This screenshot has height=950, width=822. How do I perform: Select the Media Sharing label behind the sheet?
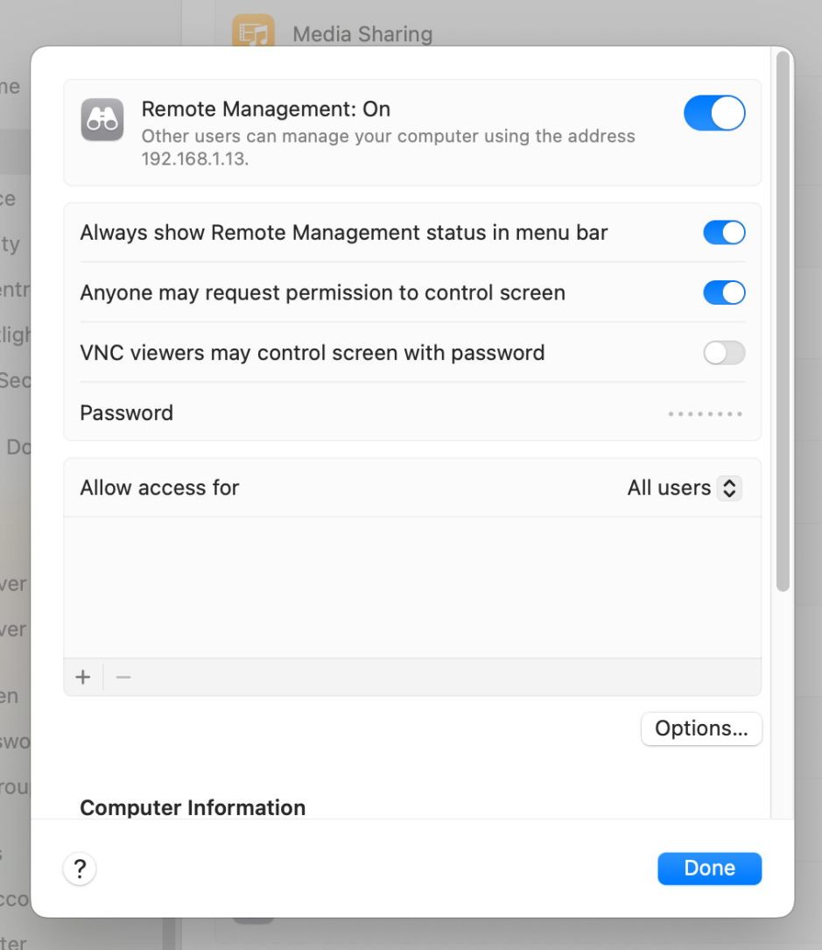point(364,33)
